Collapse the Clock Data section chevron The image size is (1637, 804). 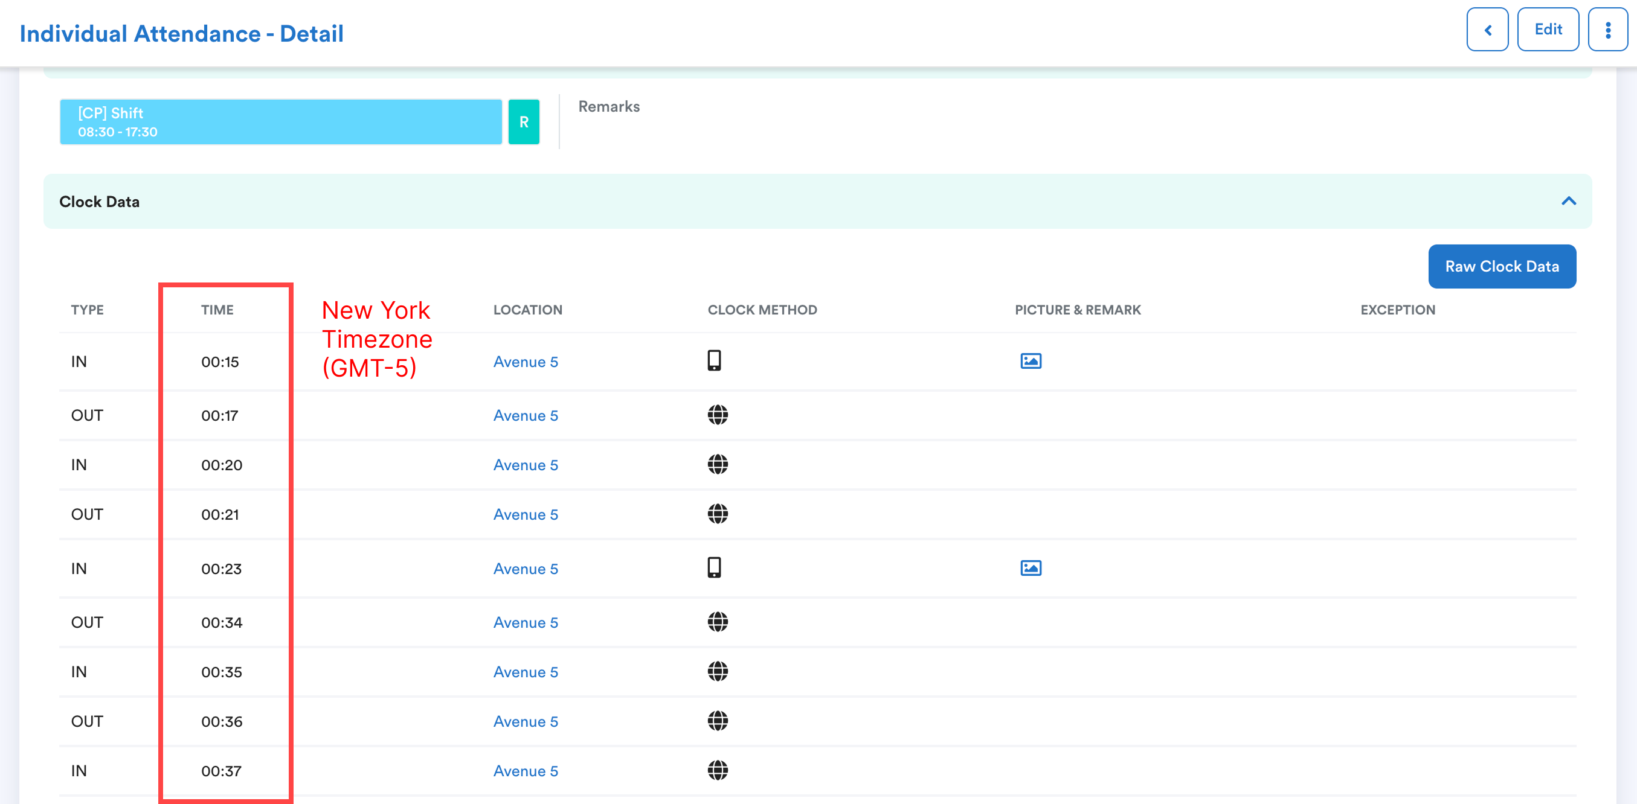(1568, 202)
